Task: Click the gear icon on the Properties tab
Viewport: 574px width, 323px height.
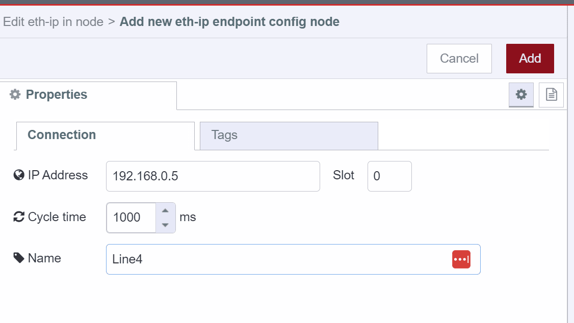Action: [520, 95]
